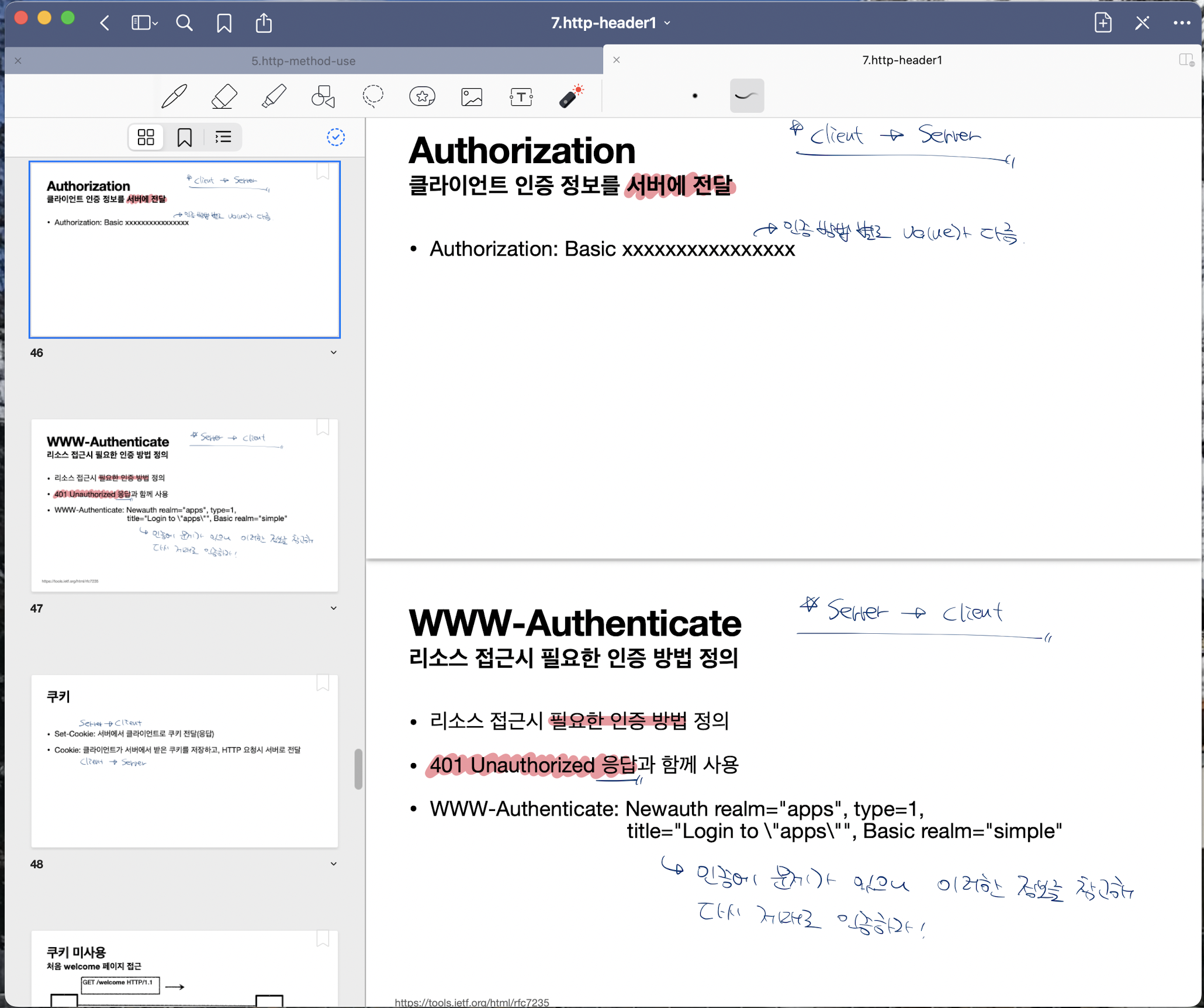Open the rfc7235 link at page bottom
Image resolution: width=1204 pixels, height=1008 pixels.
tap(472, 1002)
